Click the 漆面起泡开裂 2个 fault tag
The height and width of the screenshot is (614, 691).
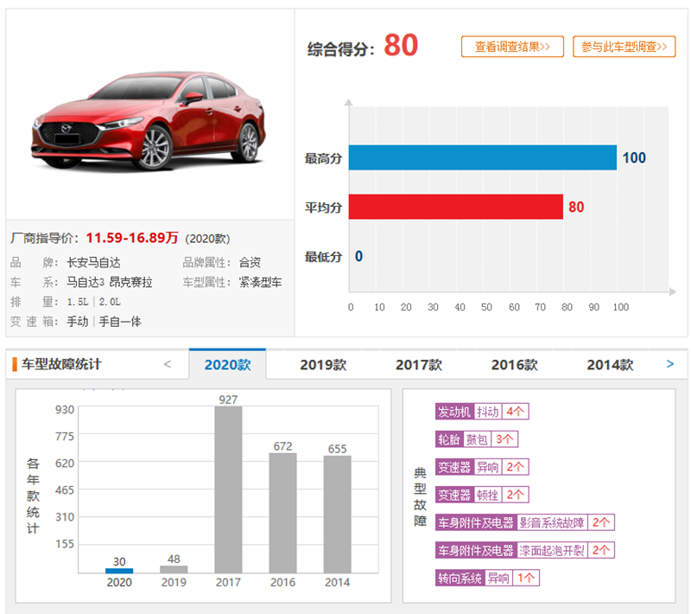point(525,551)
